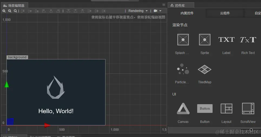Switch to the partially visible 自定 tab
This screenshot has height=137, width=261.
(x=253, y=13)
